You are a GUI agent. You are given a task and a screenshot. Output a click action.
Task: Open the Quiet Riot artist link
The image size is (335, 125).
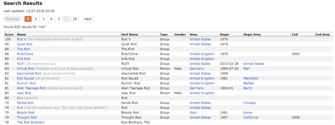coord(25,44)
